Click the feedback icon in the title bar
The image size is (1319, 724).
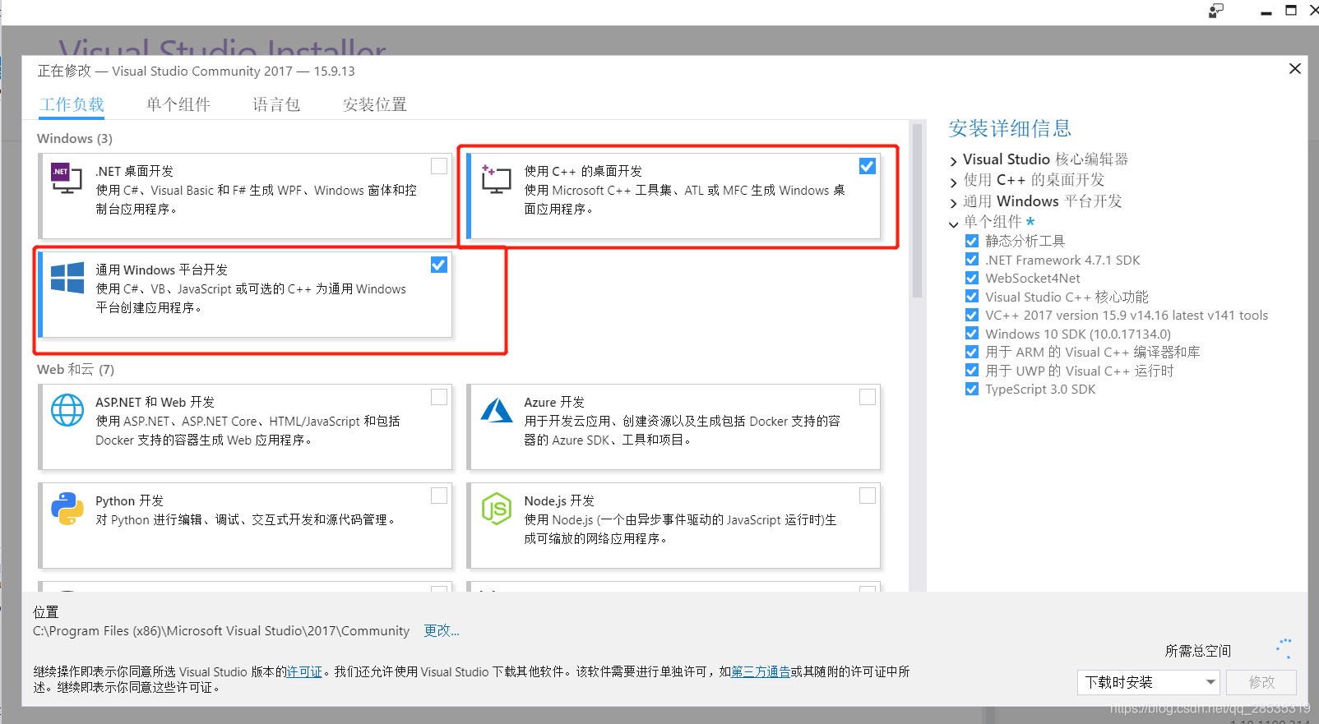tap(1216, 11)
